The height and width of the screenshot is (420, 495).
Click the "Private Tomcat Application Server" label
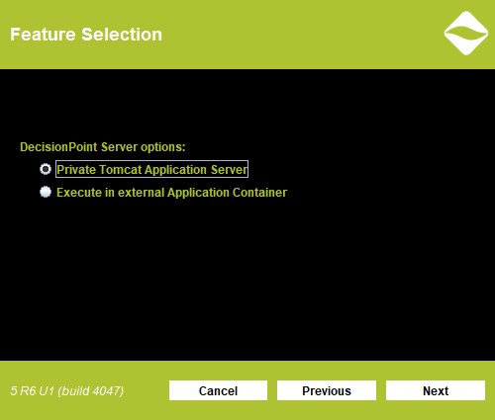point(151,169)
